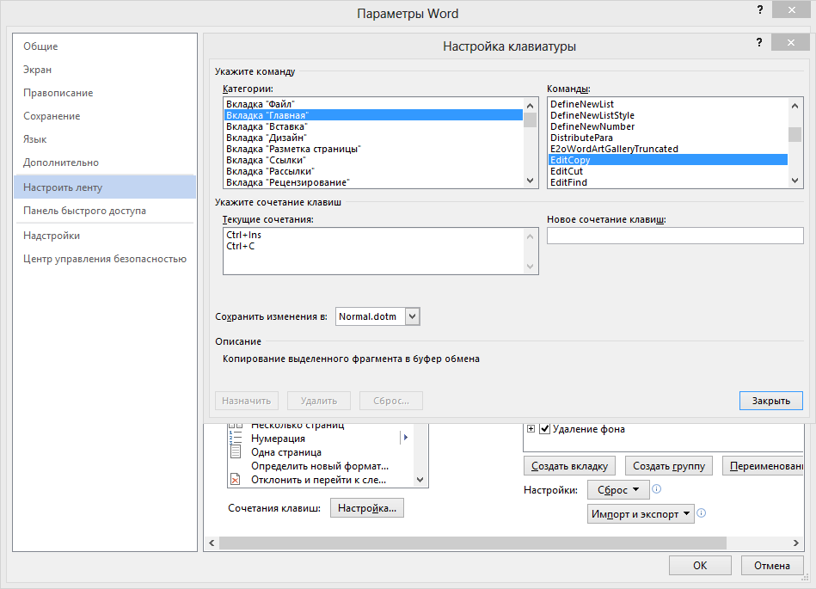Click the horizontal scrollbar's right arrow
Screen dimensions: 816x589
[795, 543]
